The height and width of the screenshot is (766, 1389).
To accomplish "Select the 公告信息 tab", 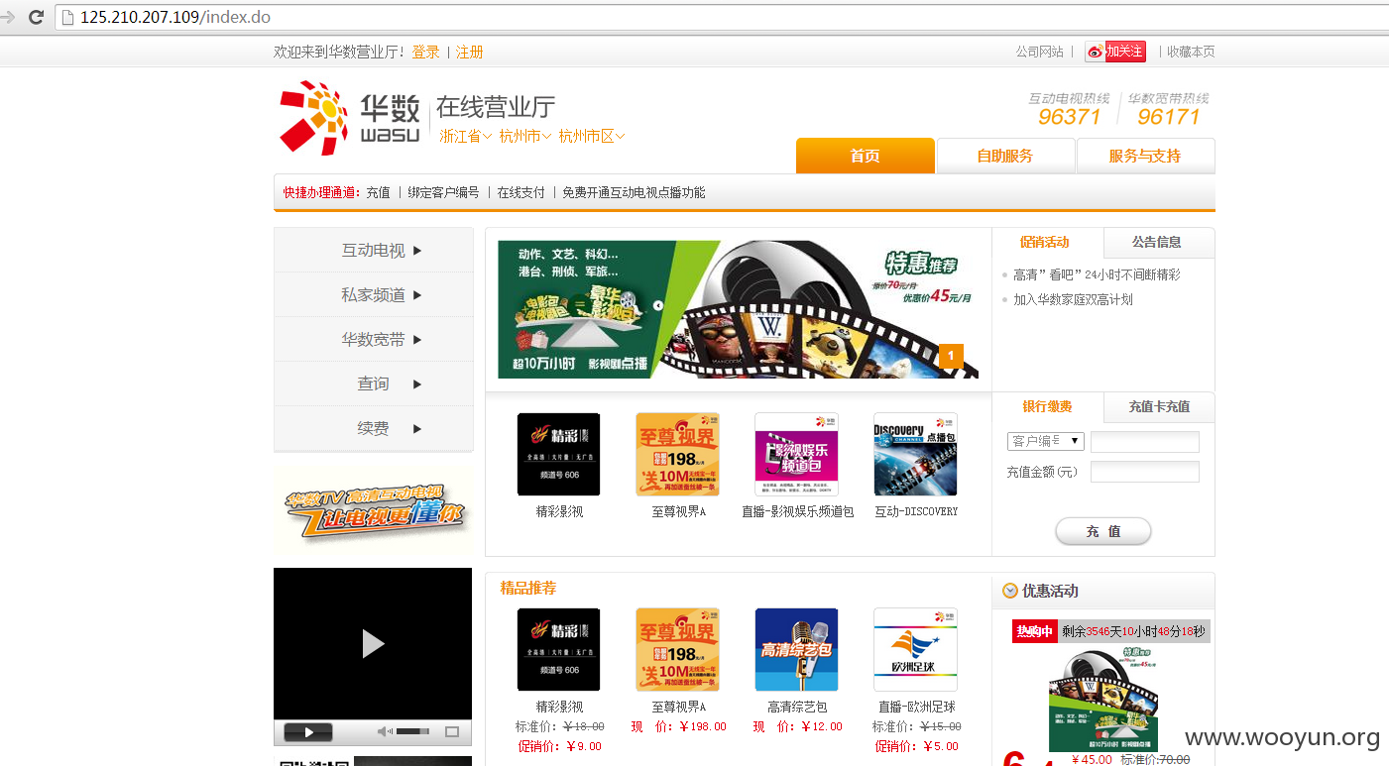I will pyautogui.click(x=1157, y=242).
